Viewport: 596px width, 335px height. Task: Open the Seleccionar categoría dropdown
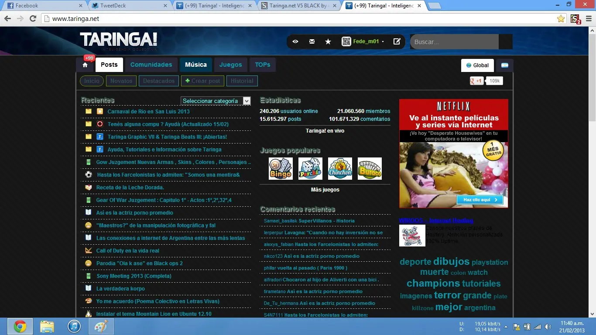pyautogui.click(x=216, y=101)
